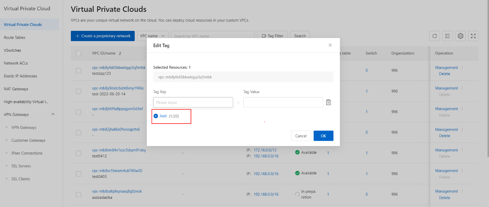Open High-availability Virtual I... sidebar item
This screenshot has width=489, height=207.
[26, 102]
